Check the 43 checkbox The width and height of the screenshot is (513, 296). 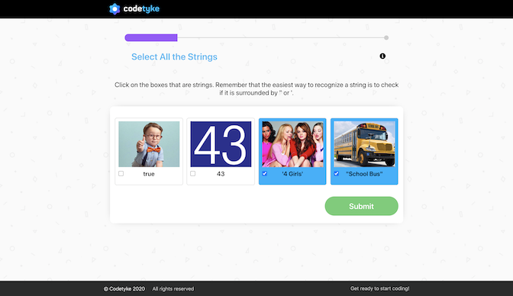[192, 173]
